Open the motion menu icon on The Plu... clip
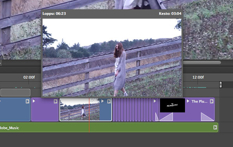The image size is (233, 147). [212, 101]
